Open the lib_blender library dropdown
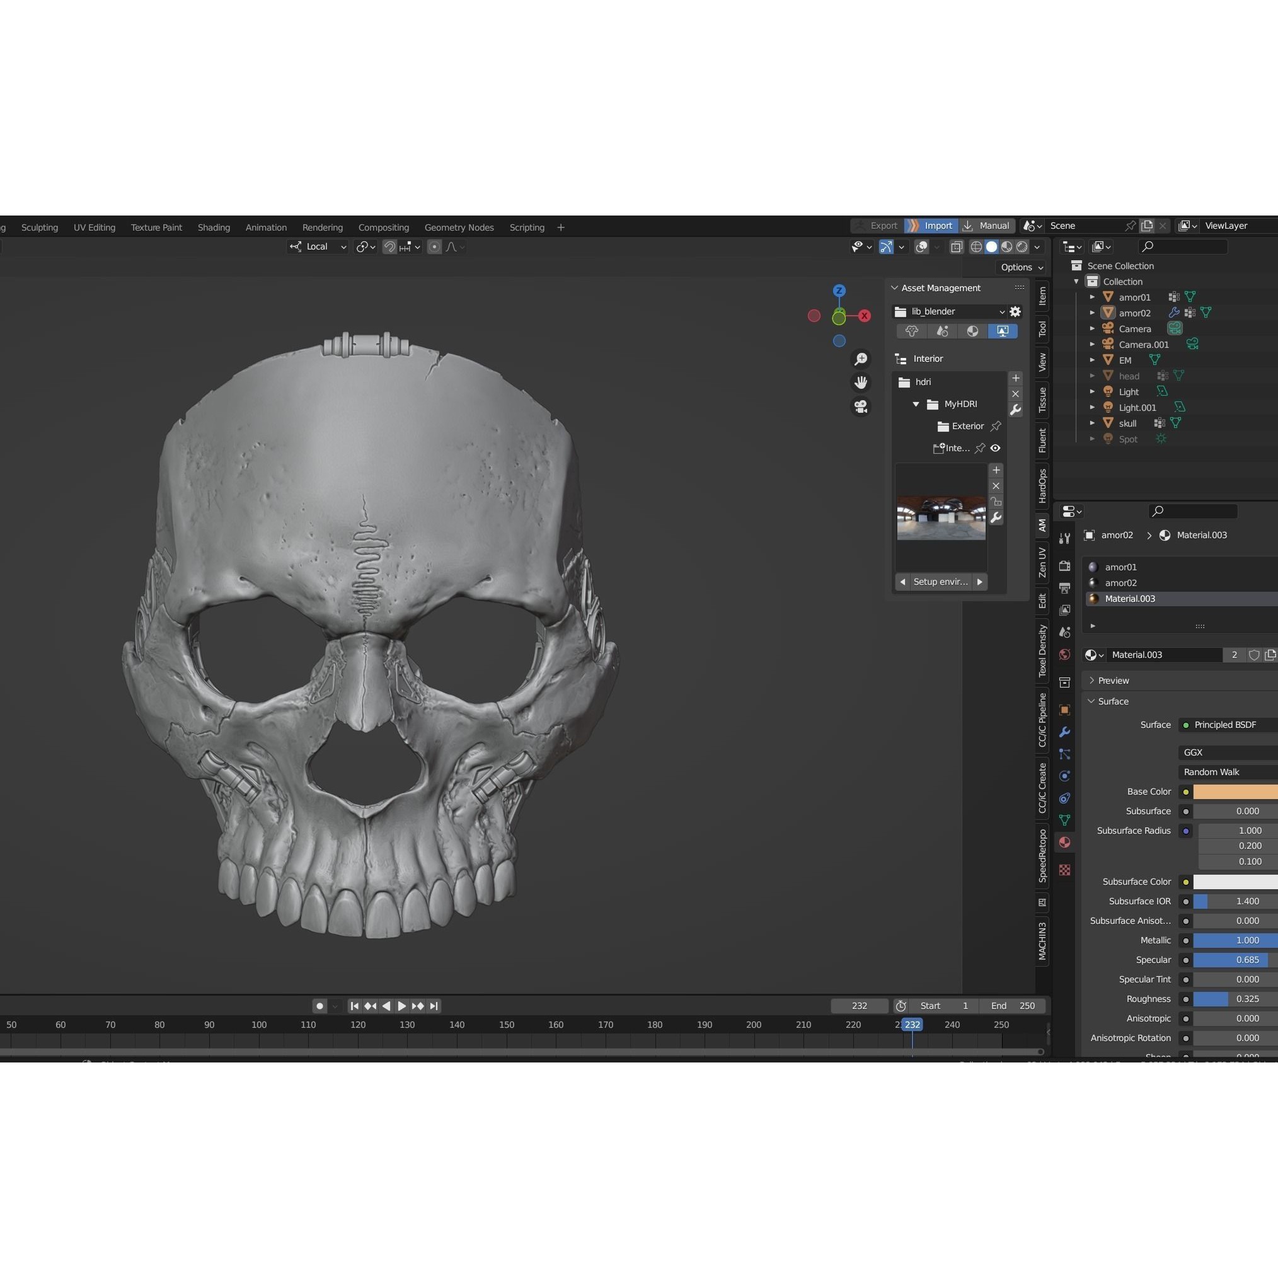 click(956, 311)
